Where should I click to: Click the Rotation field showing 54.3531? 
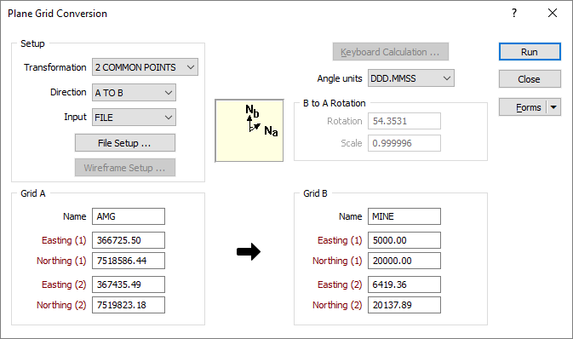coord(404,121)
